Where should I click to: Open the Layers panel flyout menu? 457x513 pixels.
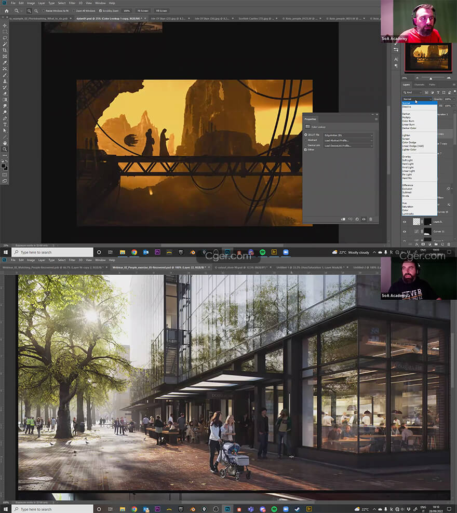click(454, 85)
